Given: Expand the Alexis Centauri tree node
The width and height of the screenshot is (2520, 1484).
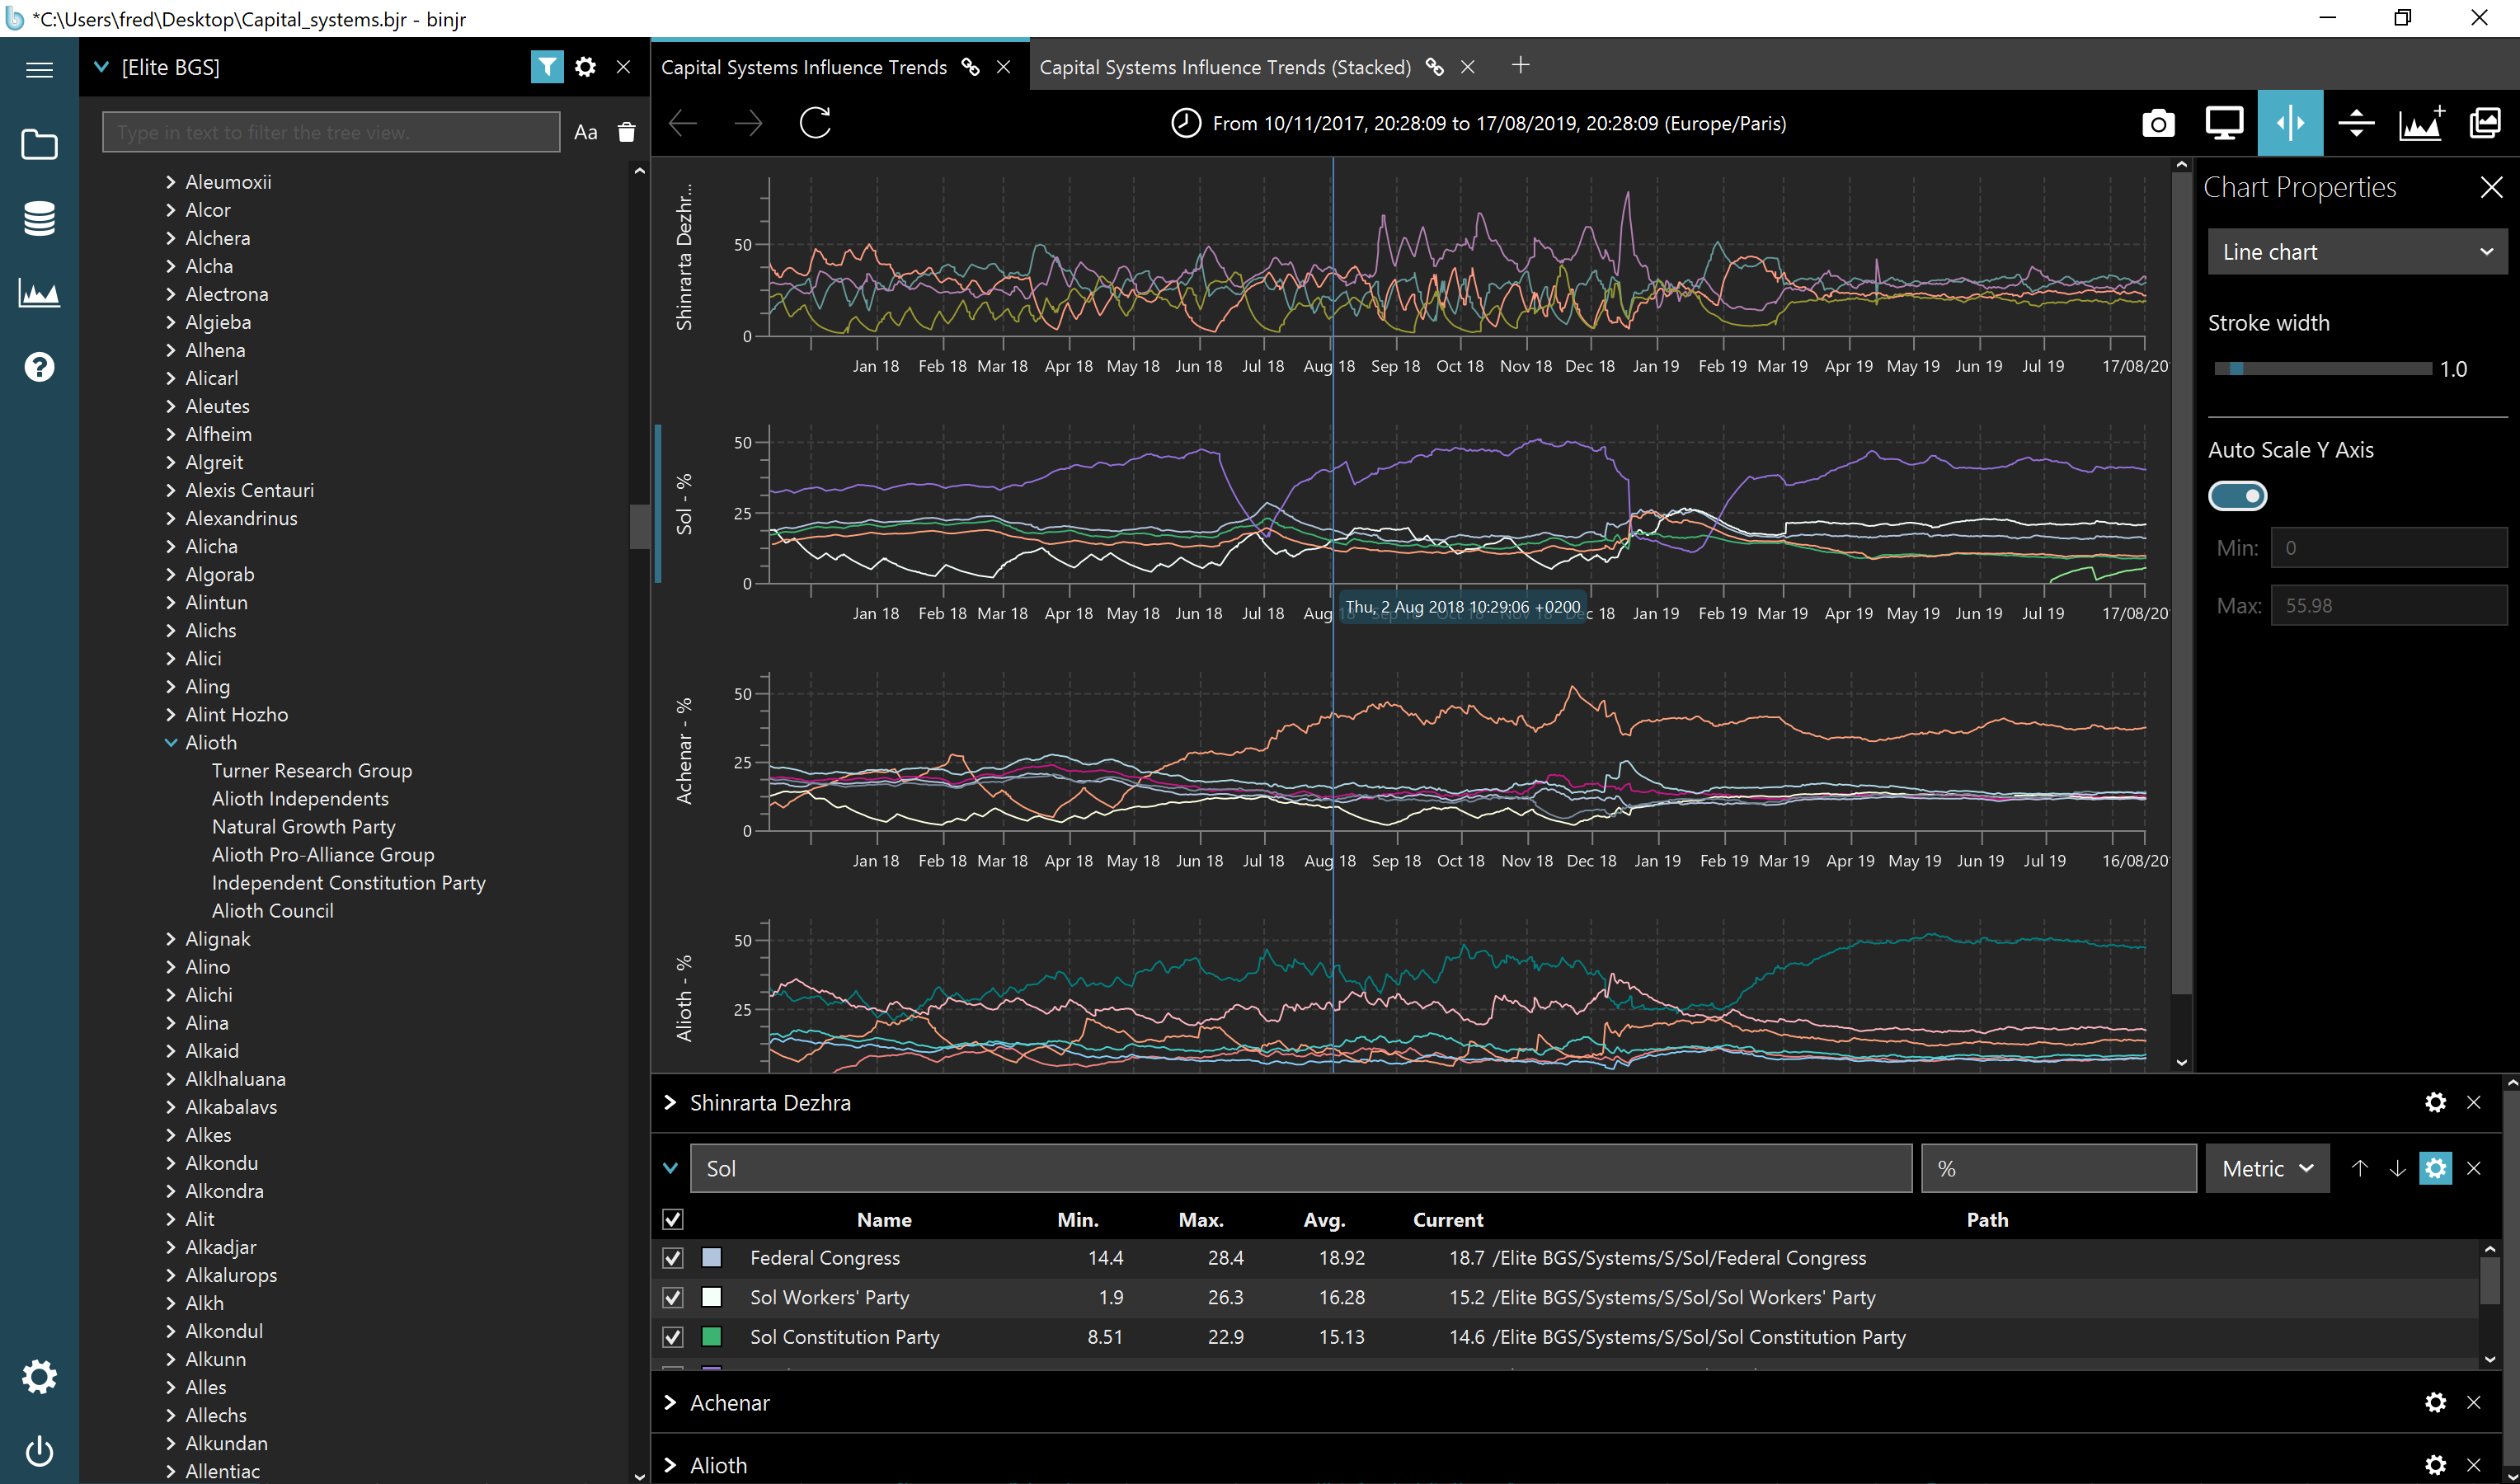Looking at the screenshot, I should point(171,490).
